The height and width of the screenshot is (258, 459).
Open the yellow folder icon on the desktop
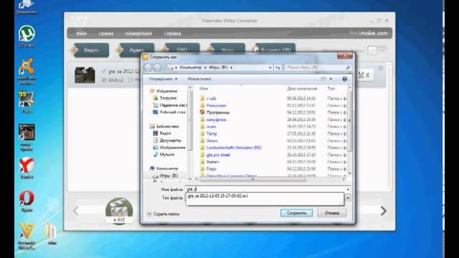pyautogui.click(x=52, y=234)
